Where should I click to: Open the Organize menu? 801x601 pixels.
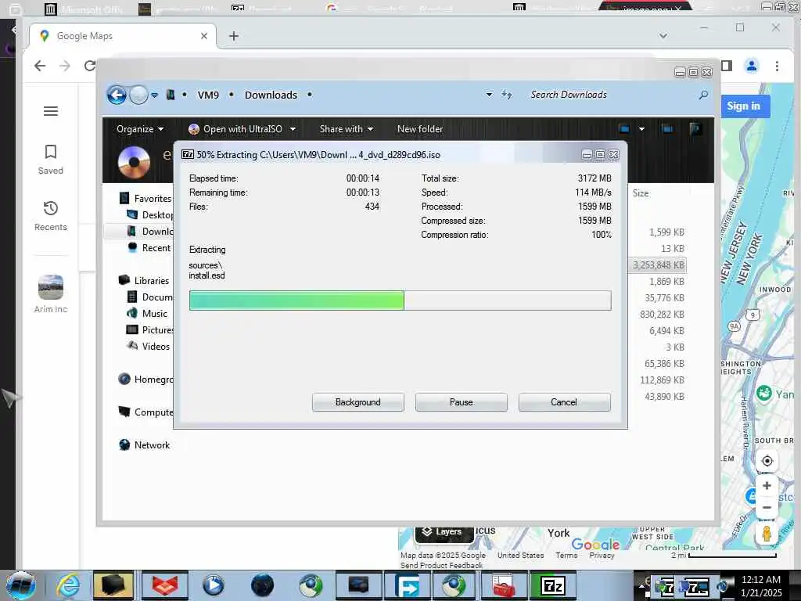[140, 129]
